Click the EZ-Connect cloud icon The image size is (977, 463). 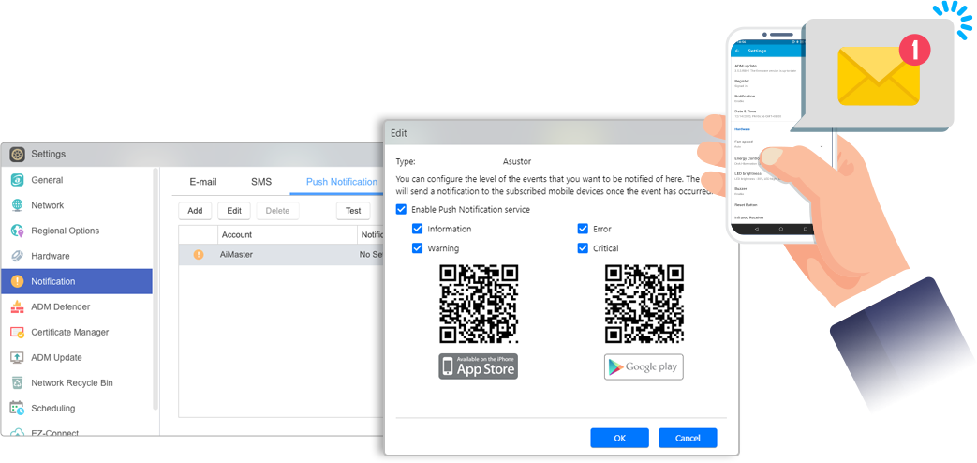coord(18,432)
